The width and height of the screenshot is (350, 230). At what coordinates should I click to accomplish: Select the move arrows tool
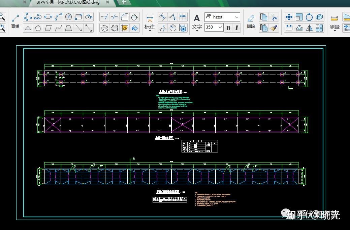coord(289,17)
